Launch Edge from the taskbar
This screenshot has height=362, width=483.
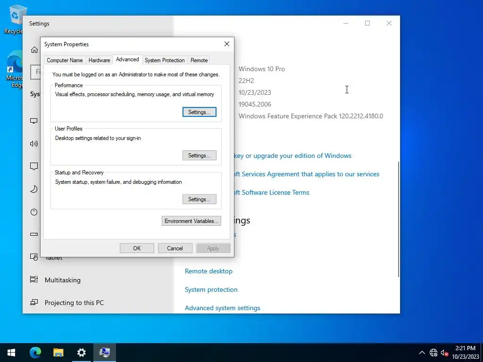click(x=35, y=353)
